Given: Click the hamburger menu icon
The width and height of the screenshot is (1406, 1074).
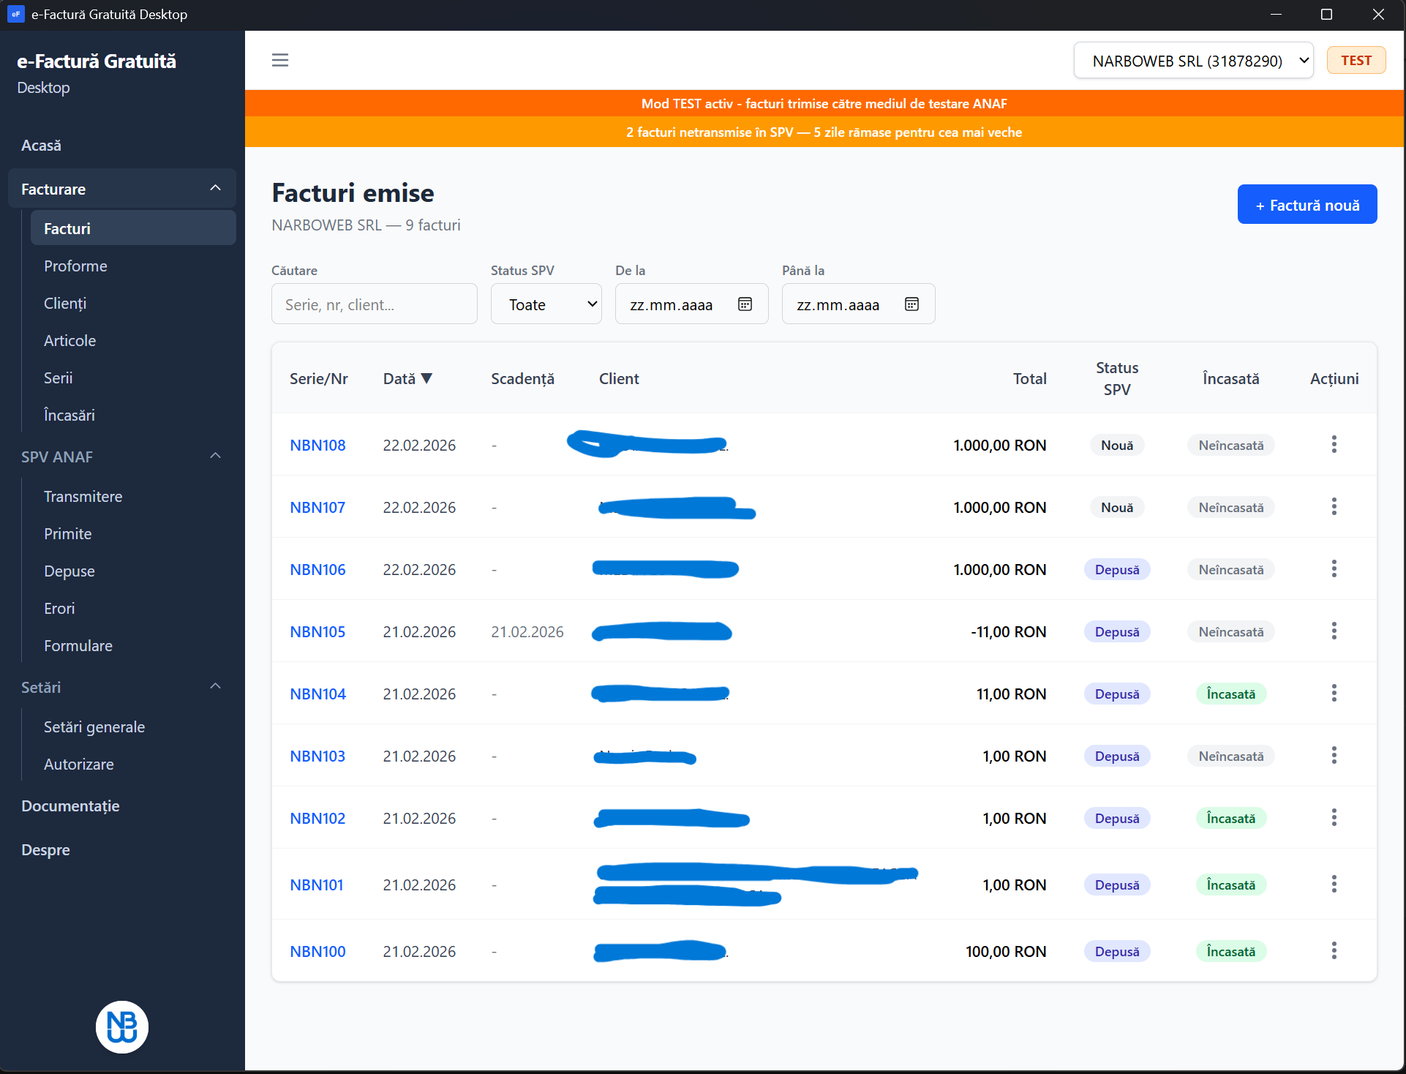Looking at the screenshot, I should point(280,60).
